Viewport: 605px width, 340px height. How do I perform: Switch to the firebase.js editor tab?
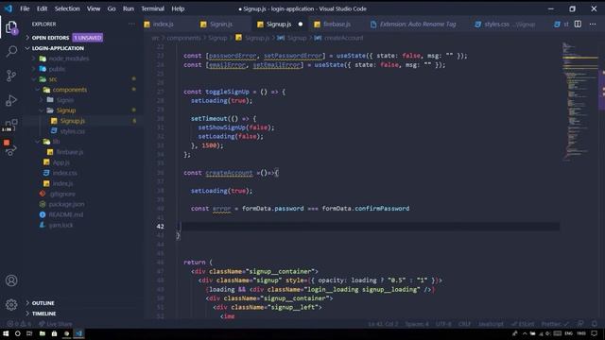point(337,24)
